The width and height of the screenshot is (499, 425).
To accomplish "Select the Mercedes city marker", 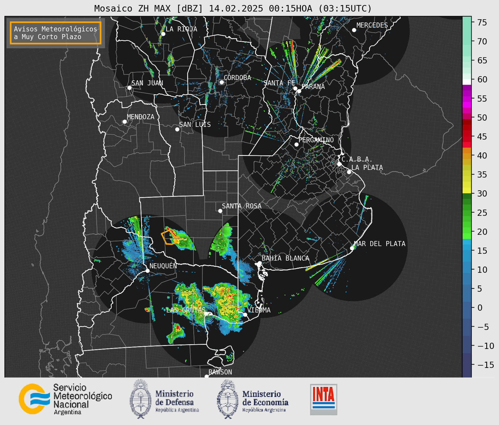I will click(x=354, y=30).
